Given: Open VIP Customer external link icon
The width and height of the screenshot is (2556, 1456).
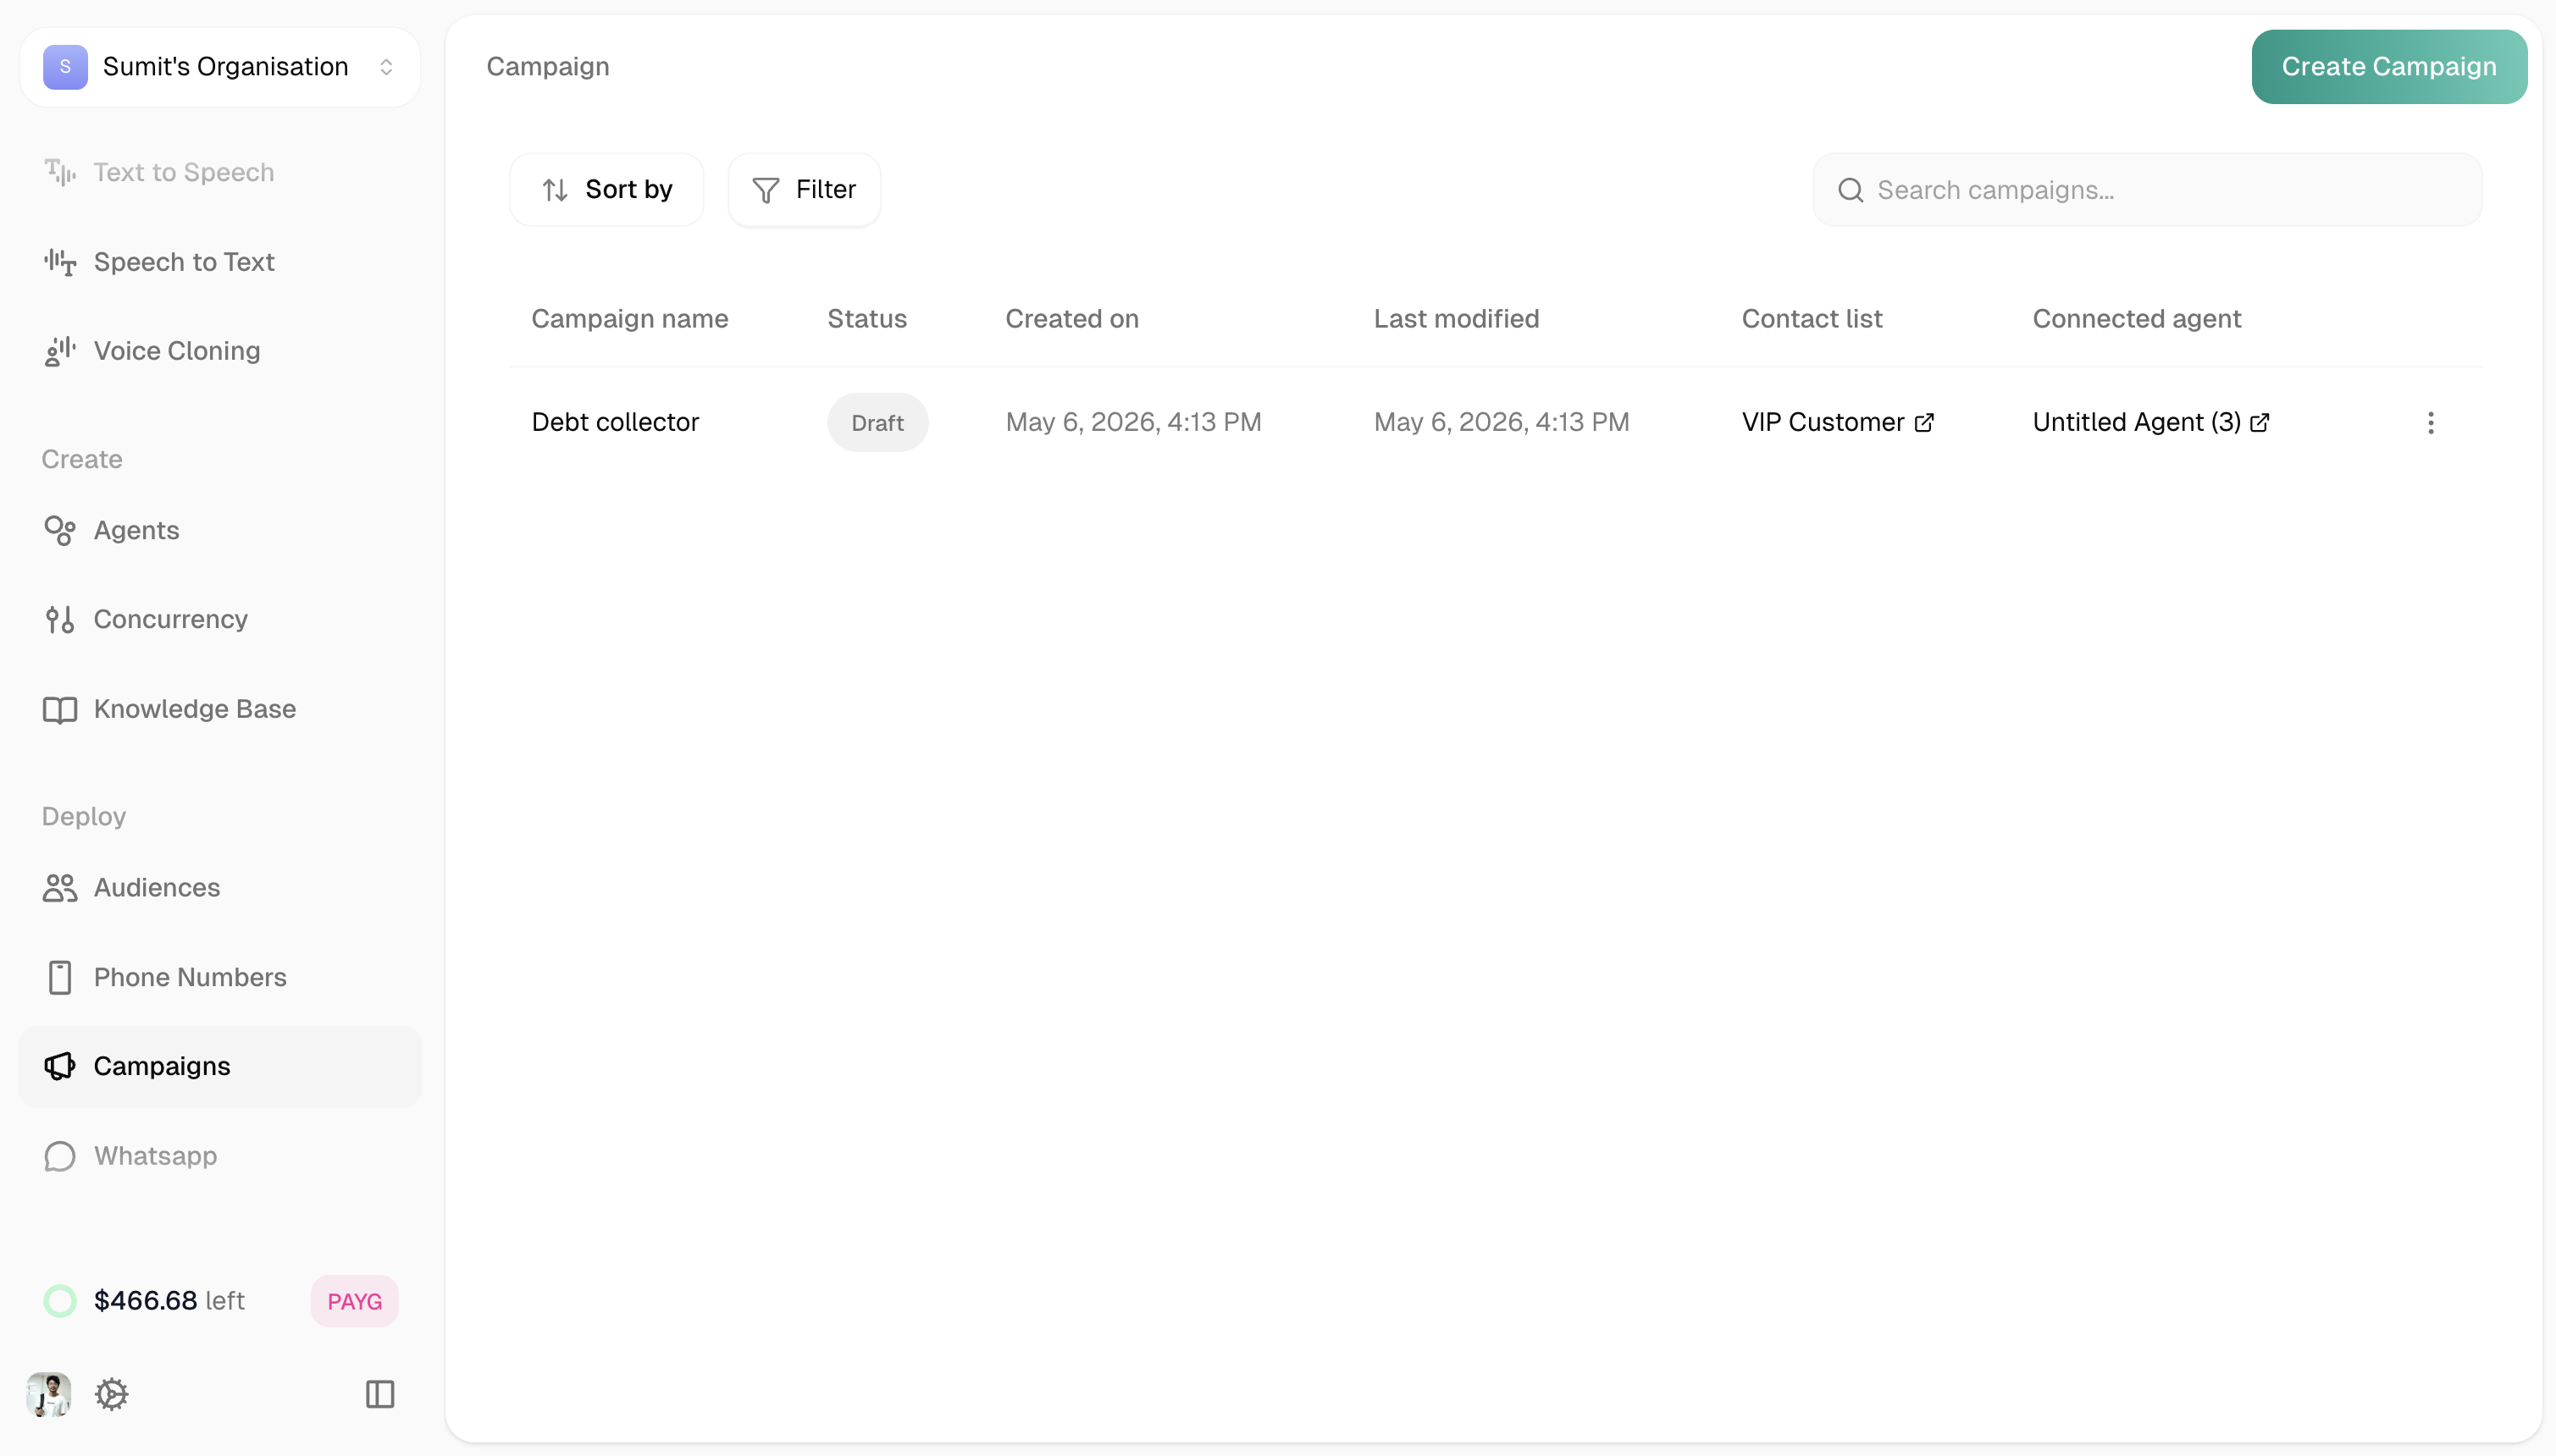Looking at the screenshot, I should (x=1923, y=423).
